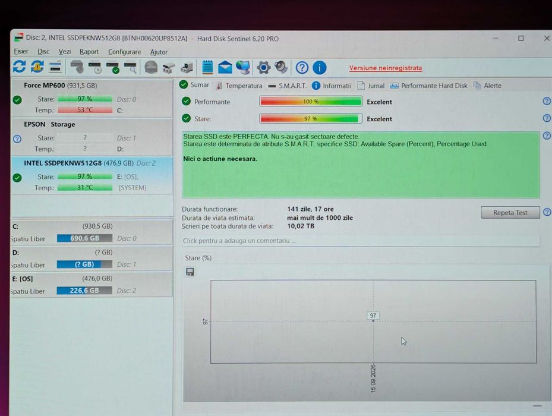
Task: Select the INTEL SSDPEKNW512G8 disk entry
Action: click(92, 175)
